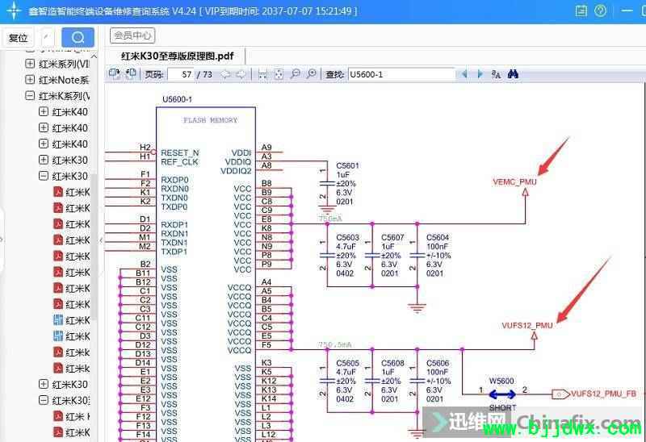The height and width of the screenshot is (442, 646).
Task: Click the tree panel vertical scrollbar
Action: [94, 247]
